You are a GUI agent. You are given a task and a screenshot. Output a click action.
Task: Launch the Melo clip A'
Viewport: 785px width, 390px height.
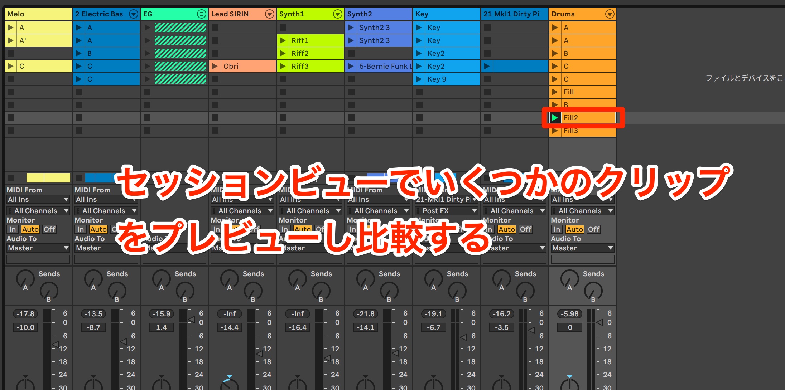tap(11, 40)
